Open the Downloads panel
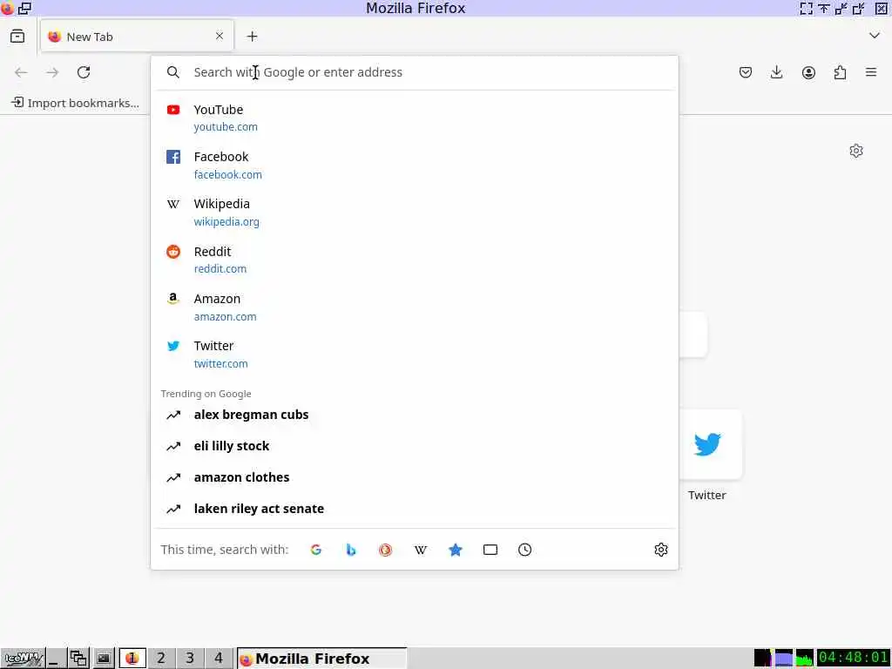The width and height of the screenshot is (892, 669). (776, 72)
